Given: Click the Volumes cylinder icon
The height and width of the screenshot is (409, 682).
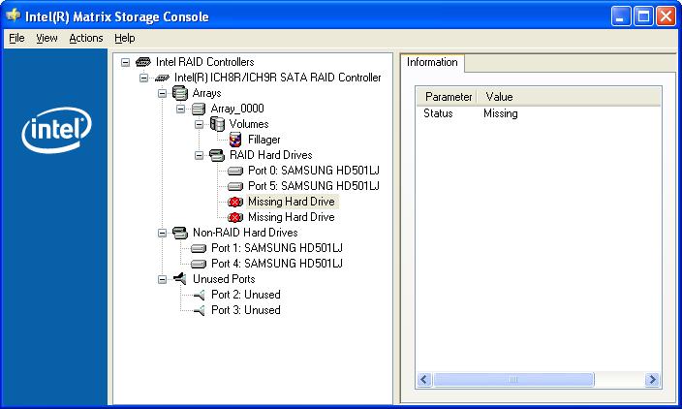Looking at the screenshot, I should click(x=217, y=124).
